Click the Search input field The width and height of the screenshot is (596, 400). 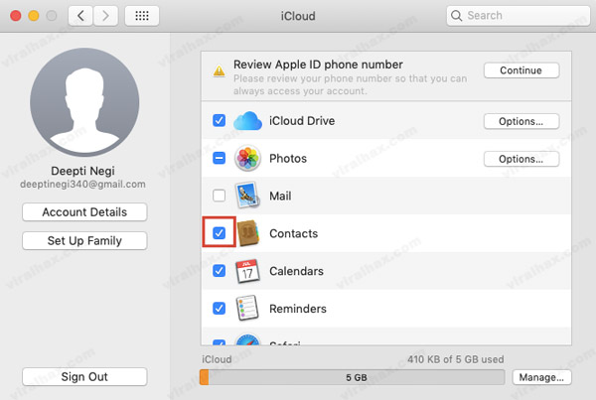pyautogui.click(x=519, y=16)
